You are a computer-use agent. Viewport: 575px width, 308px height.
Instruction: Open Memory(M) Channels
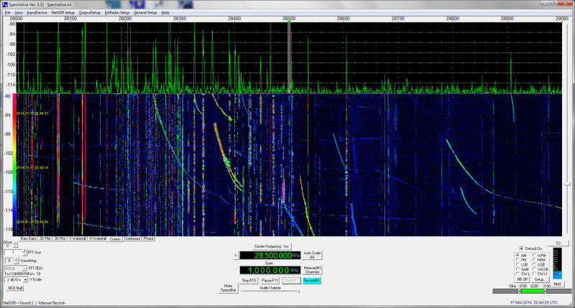click(312, 270)
